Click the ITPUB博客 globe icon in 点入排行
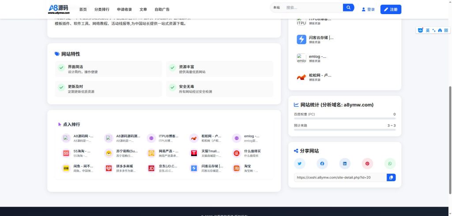 [x=151, y=138]
